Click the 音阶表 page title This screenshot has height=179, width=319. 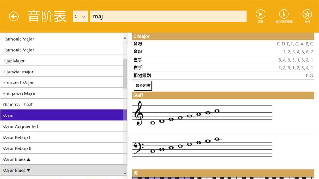tap(47, 16)
